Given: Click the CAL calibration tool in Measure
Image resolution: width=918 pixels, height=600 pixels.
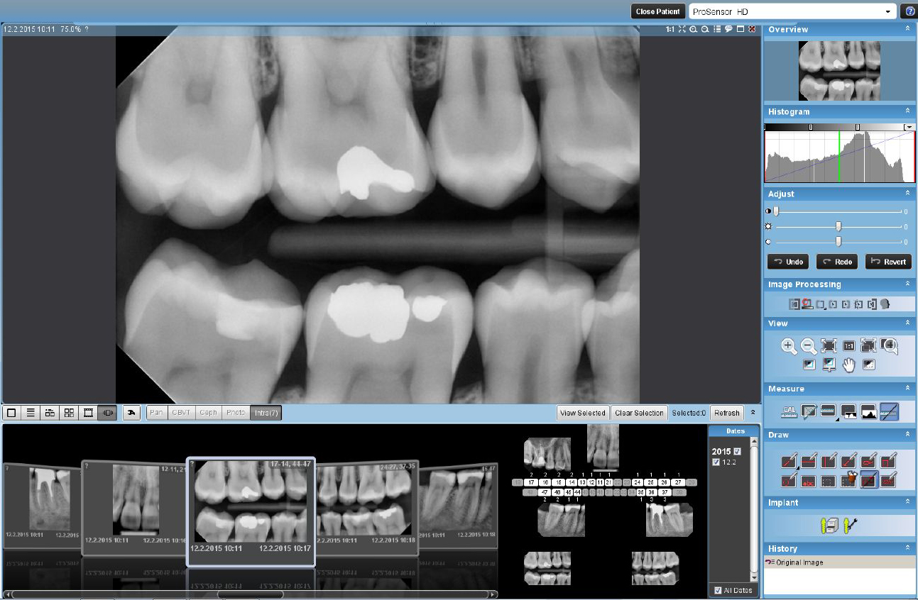Looking at the screenshot, I should click(789, 411).
